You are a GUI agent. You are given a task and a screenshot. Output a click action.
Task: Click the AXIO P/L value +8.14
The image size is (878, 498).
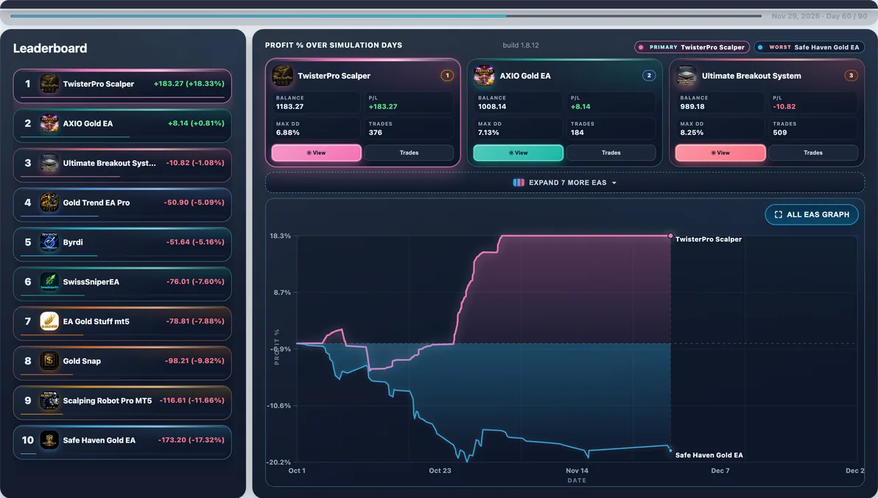coord(580,106)
